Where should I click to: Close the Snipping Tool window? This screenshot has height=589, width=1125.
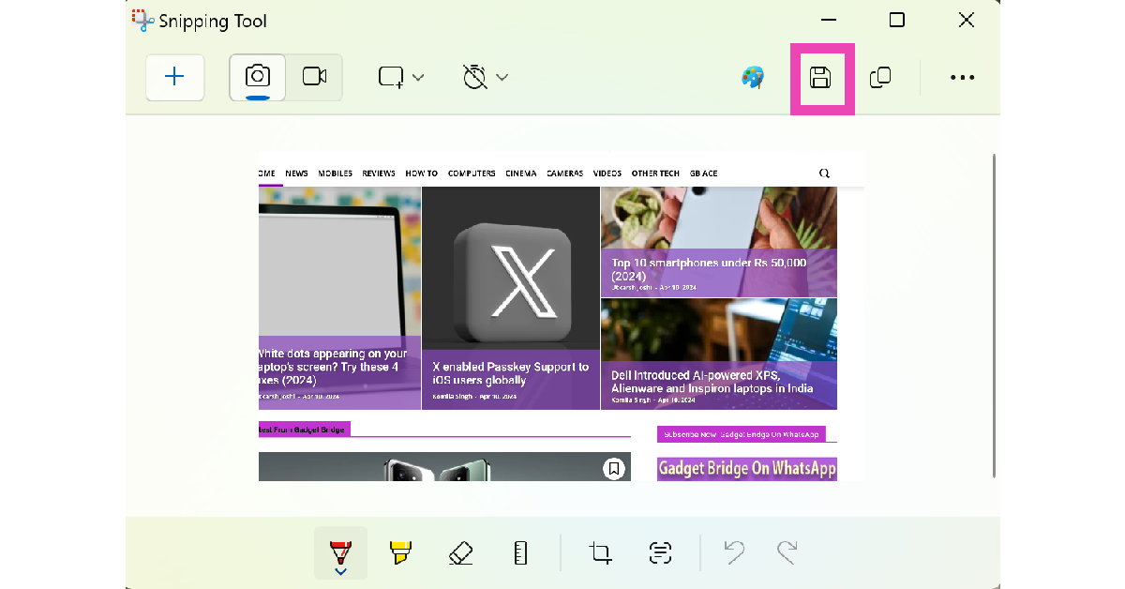[x=966, y=20]
